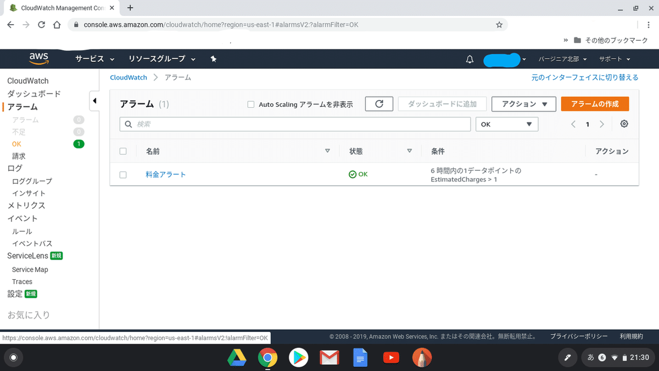Show the その他のブックマーク folder

pyautogui.click(x=611, y=40)
